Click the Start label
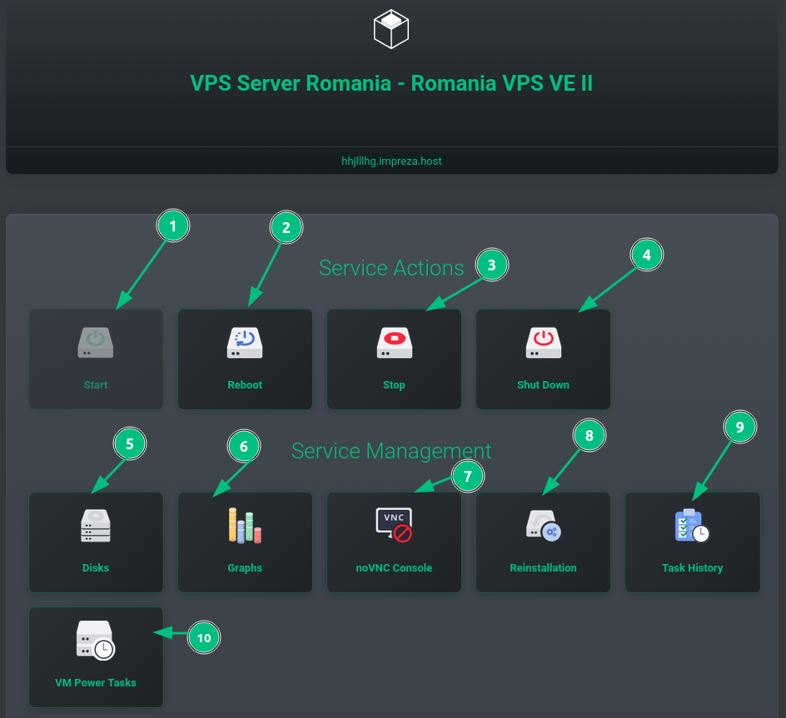 (x=95, y=385)
